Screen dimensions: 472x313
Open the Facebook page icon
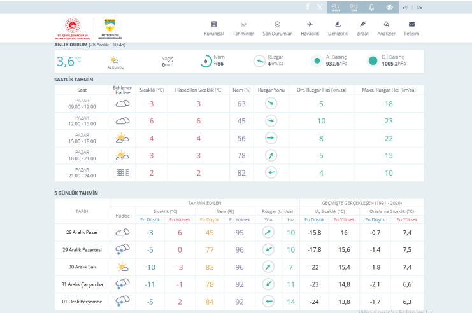tap(308, 7)
